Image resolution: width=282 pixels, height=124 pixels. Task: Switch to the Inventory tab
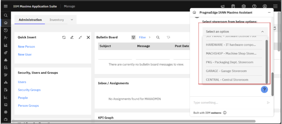(57, 20)
